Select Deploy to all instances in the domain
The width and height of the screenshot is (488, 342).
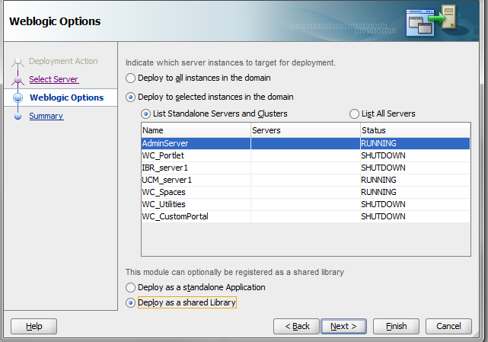130,78
